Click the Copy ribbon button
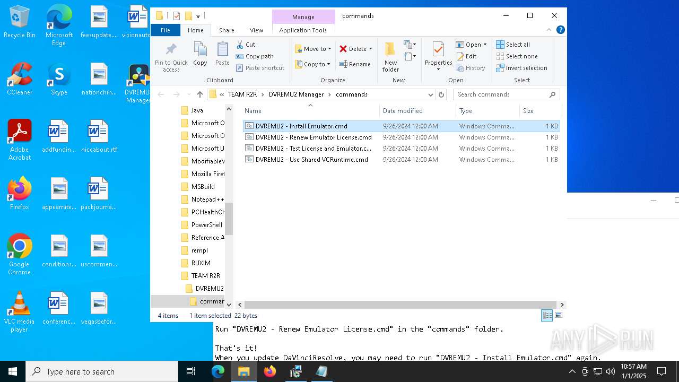Screen dimensions: 679x382 pos(200,54)
